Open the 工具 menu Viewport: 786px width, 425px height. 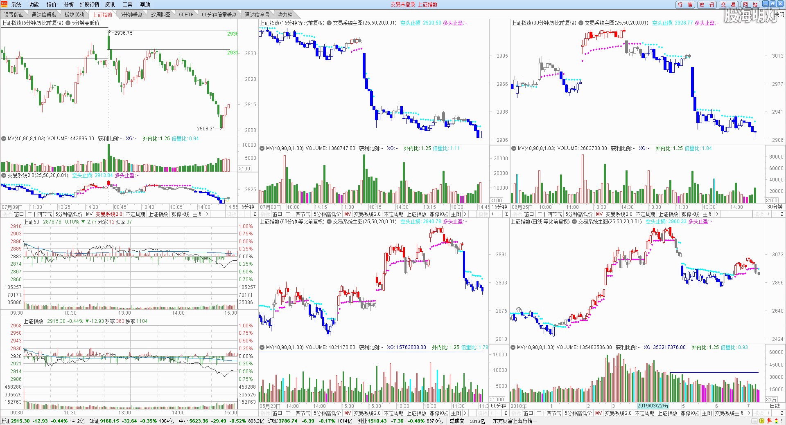coord(128,4)
